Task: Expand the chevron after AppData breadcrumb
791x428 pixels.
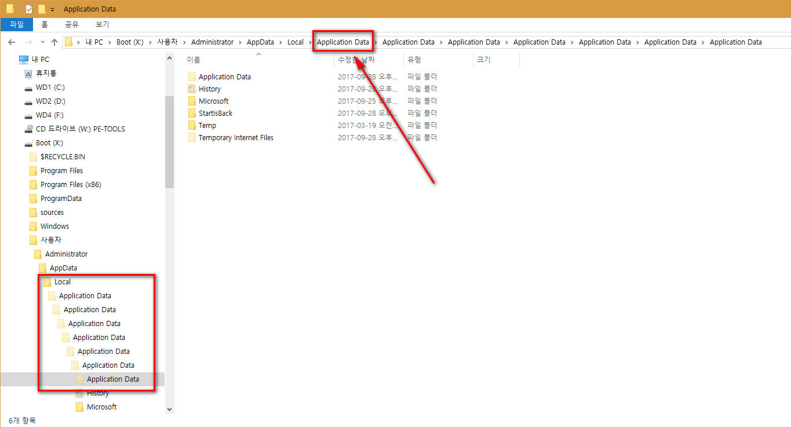Action: click(x=280, y=42)
